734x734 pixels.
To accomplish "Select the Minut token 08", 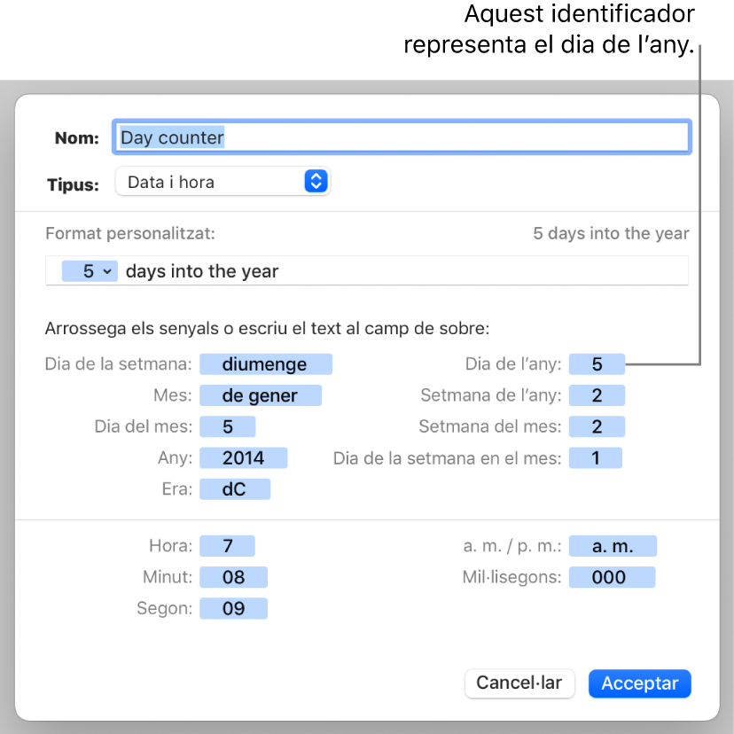I will point(234,577).
